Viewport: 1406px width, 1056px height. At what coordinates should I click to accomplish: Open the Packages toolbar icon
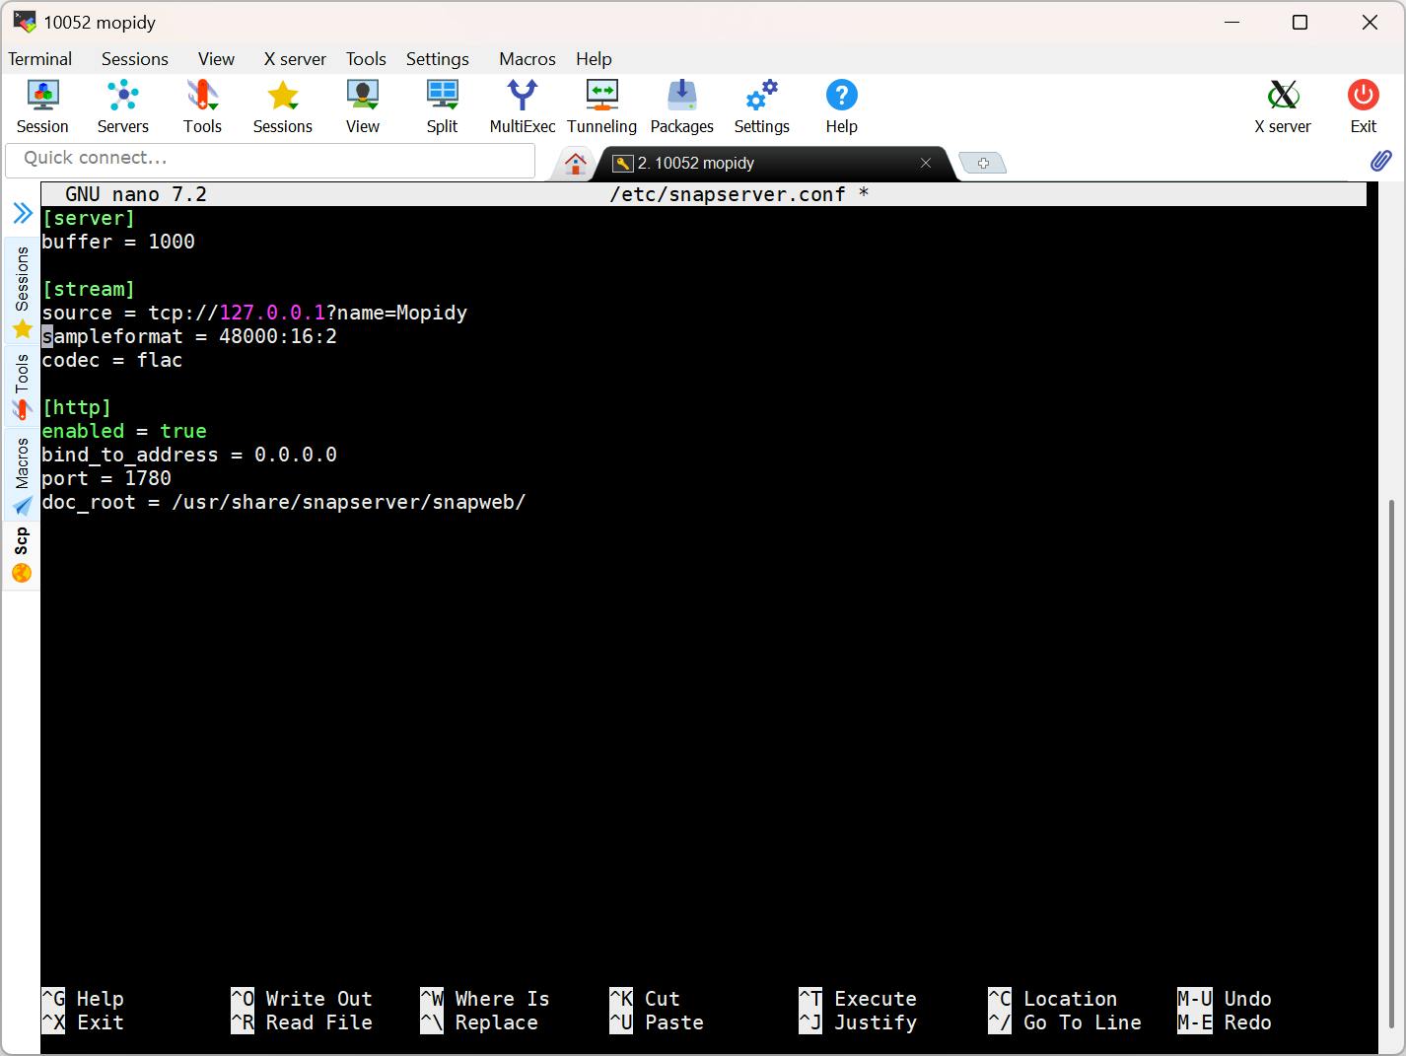tap(682, 106)
